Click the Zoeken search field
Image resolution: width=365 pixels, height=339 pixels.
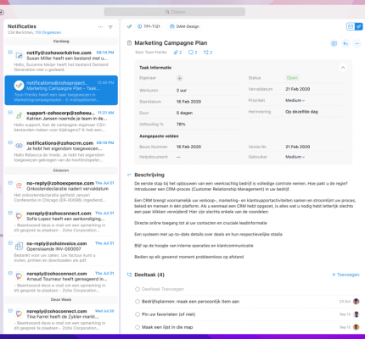[x=175, y=12]
